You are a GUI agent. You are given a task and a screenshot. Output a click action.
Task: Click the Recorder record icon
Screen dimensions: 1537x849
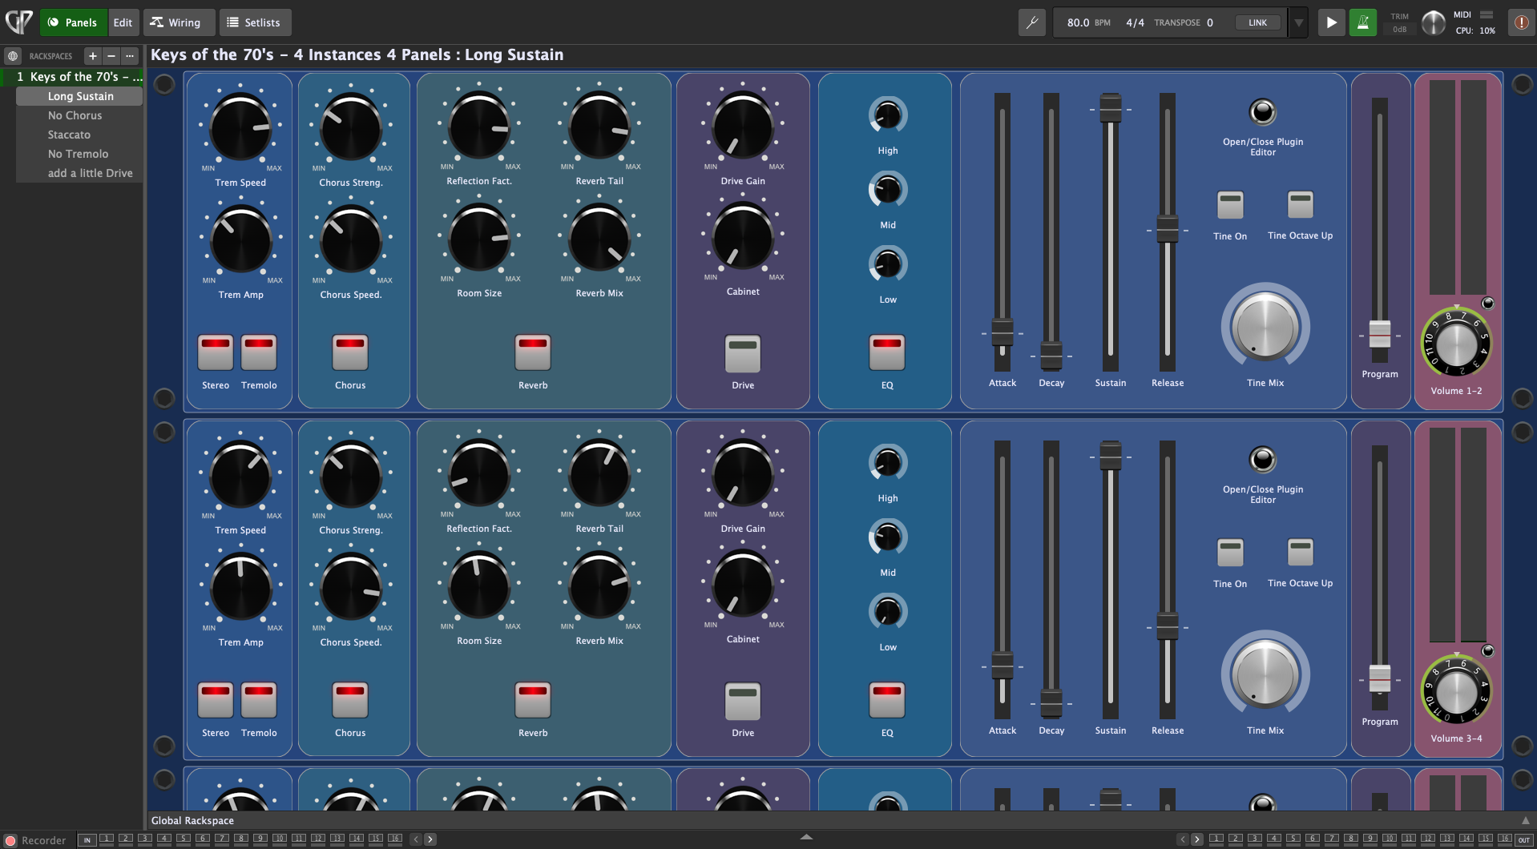tap(10, 840)
